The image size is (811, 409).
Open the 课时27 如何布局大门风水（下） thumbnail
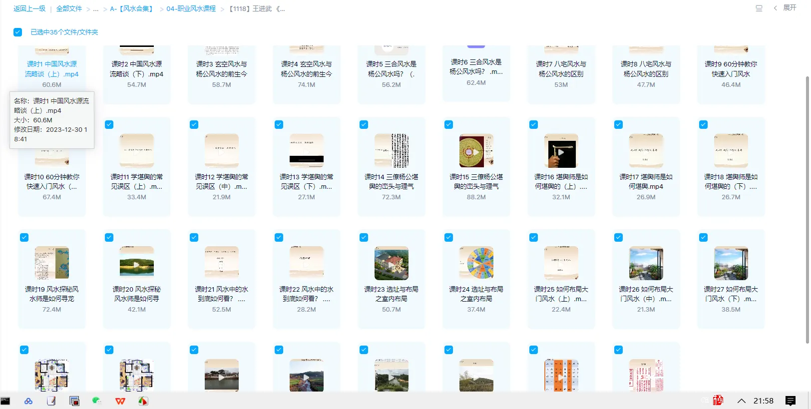tap(731, 263)
